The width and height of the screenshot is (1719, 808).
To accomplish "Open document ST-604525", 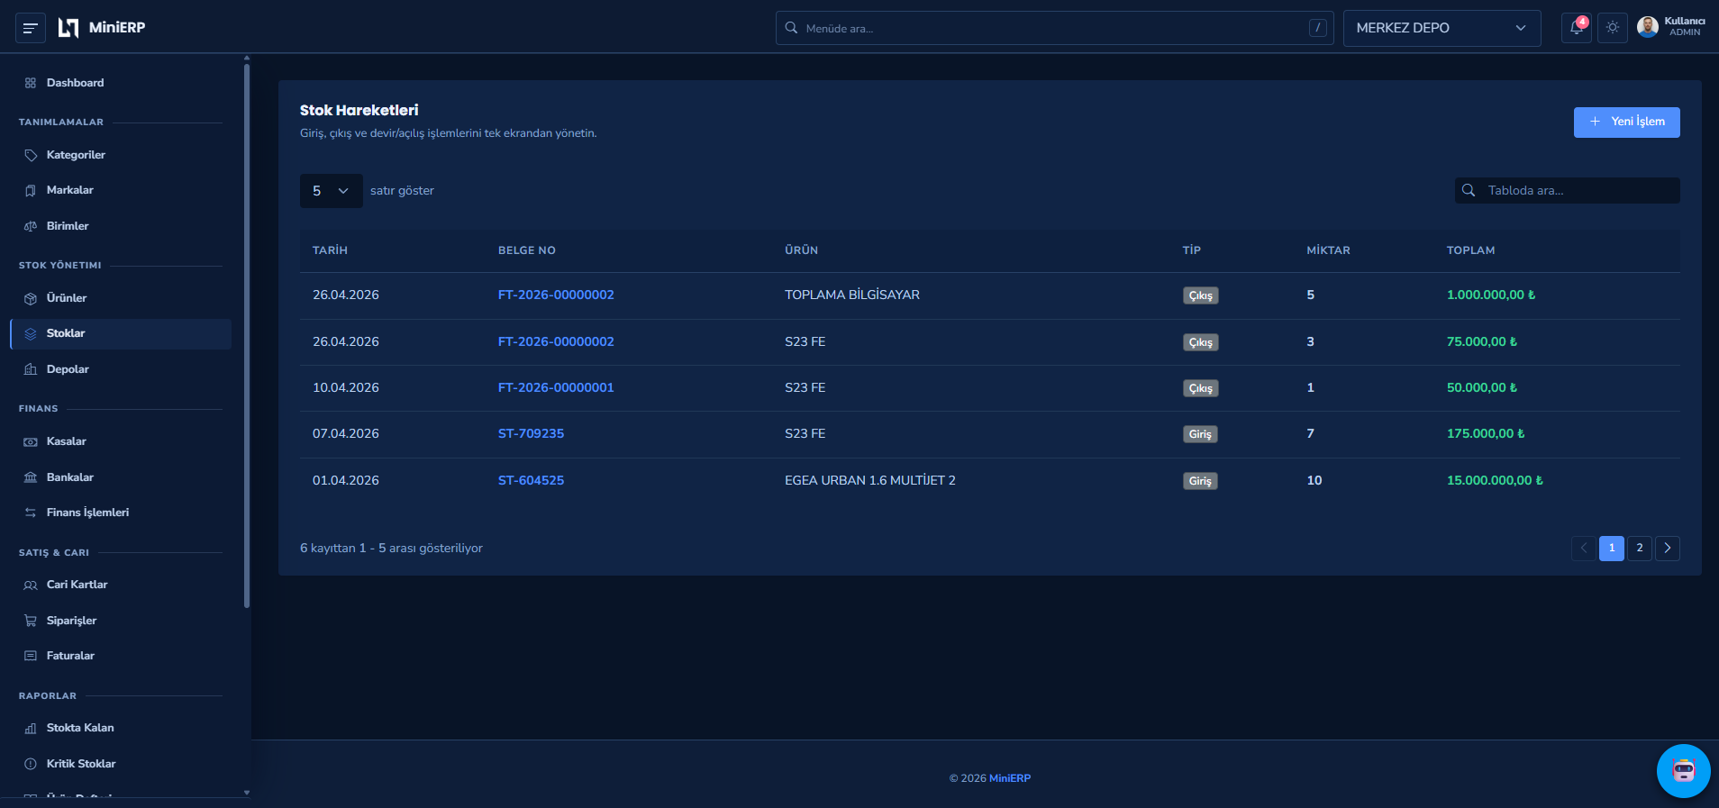I will click(531, 481).
